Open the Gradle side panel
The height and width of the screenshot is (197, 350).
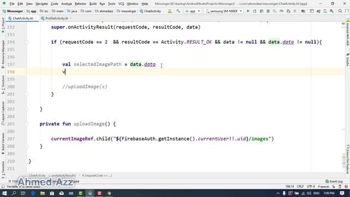(x=348, y=60)
